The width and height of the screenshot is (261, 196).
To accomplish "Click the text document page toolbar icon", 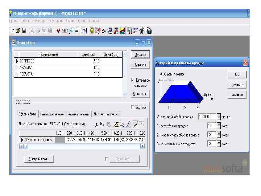I will (x=77, y=30).
